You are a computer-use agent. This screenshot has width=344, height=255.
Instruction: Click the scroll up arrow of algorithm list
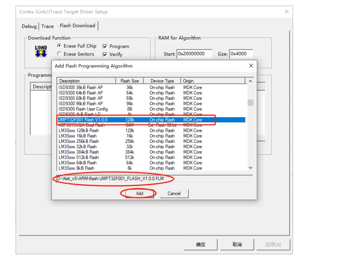point(250,81)
